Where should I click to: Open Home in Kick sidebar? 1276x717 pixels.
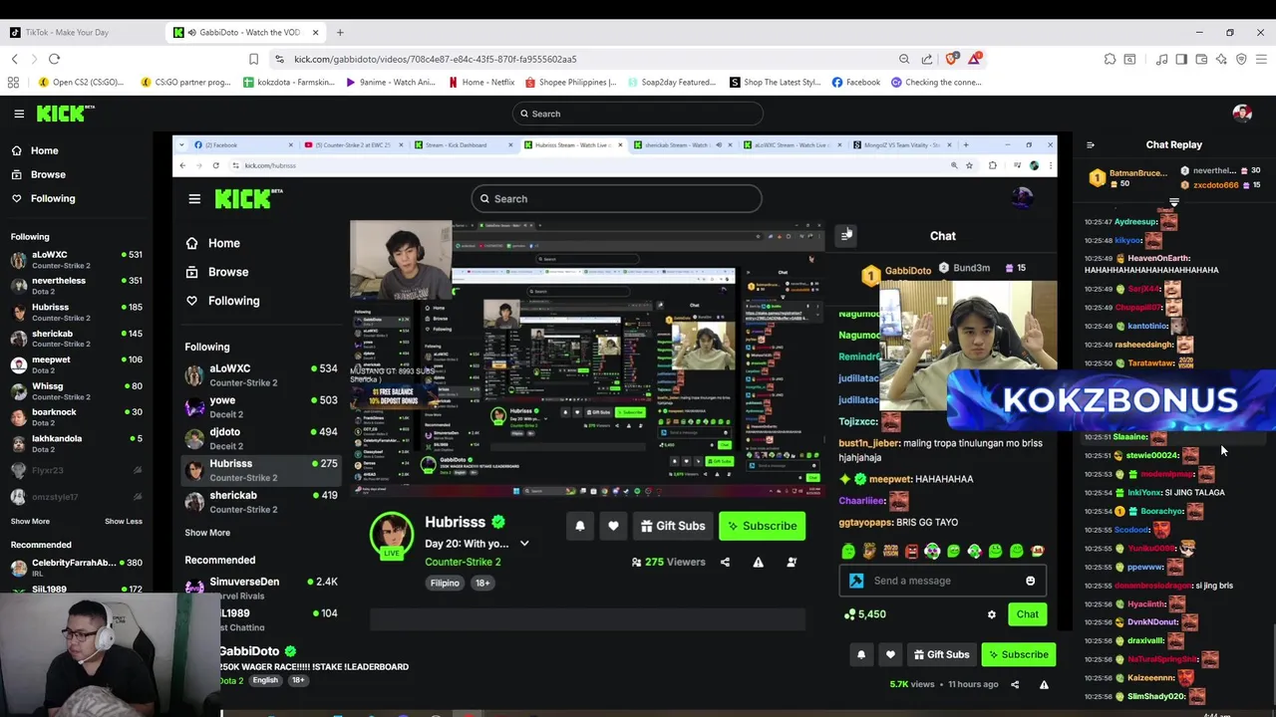click(x=77, y=150)
